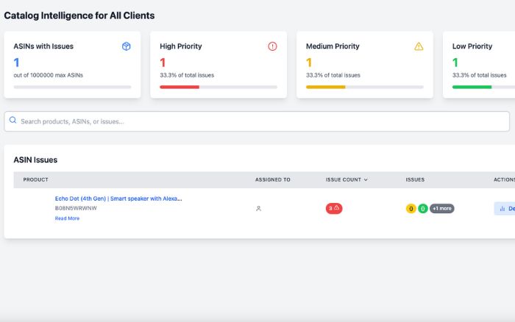Click the Medium Priority warning triangle icon
515x322 pixels.
pyautogui.click(x=419, y=46)
